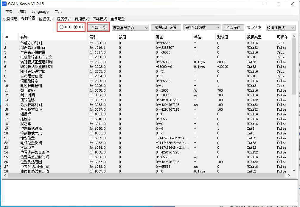Maximize the GCAN_Servo window
The width and height of the screenshot is (300, 207).
pyautogui.click(x=279, y=4)
